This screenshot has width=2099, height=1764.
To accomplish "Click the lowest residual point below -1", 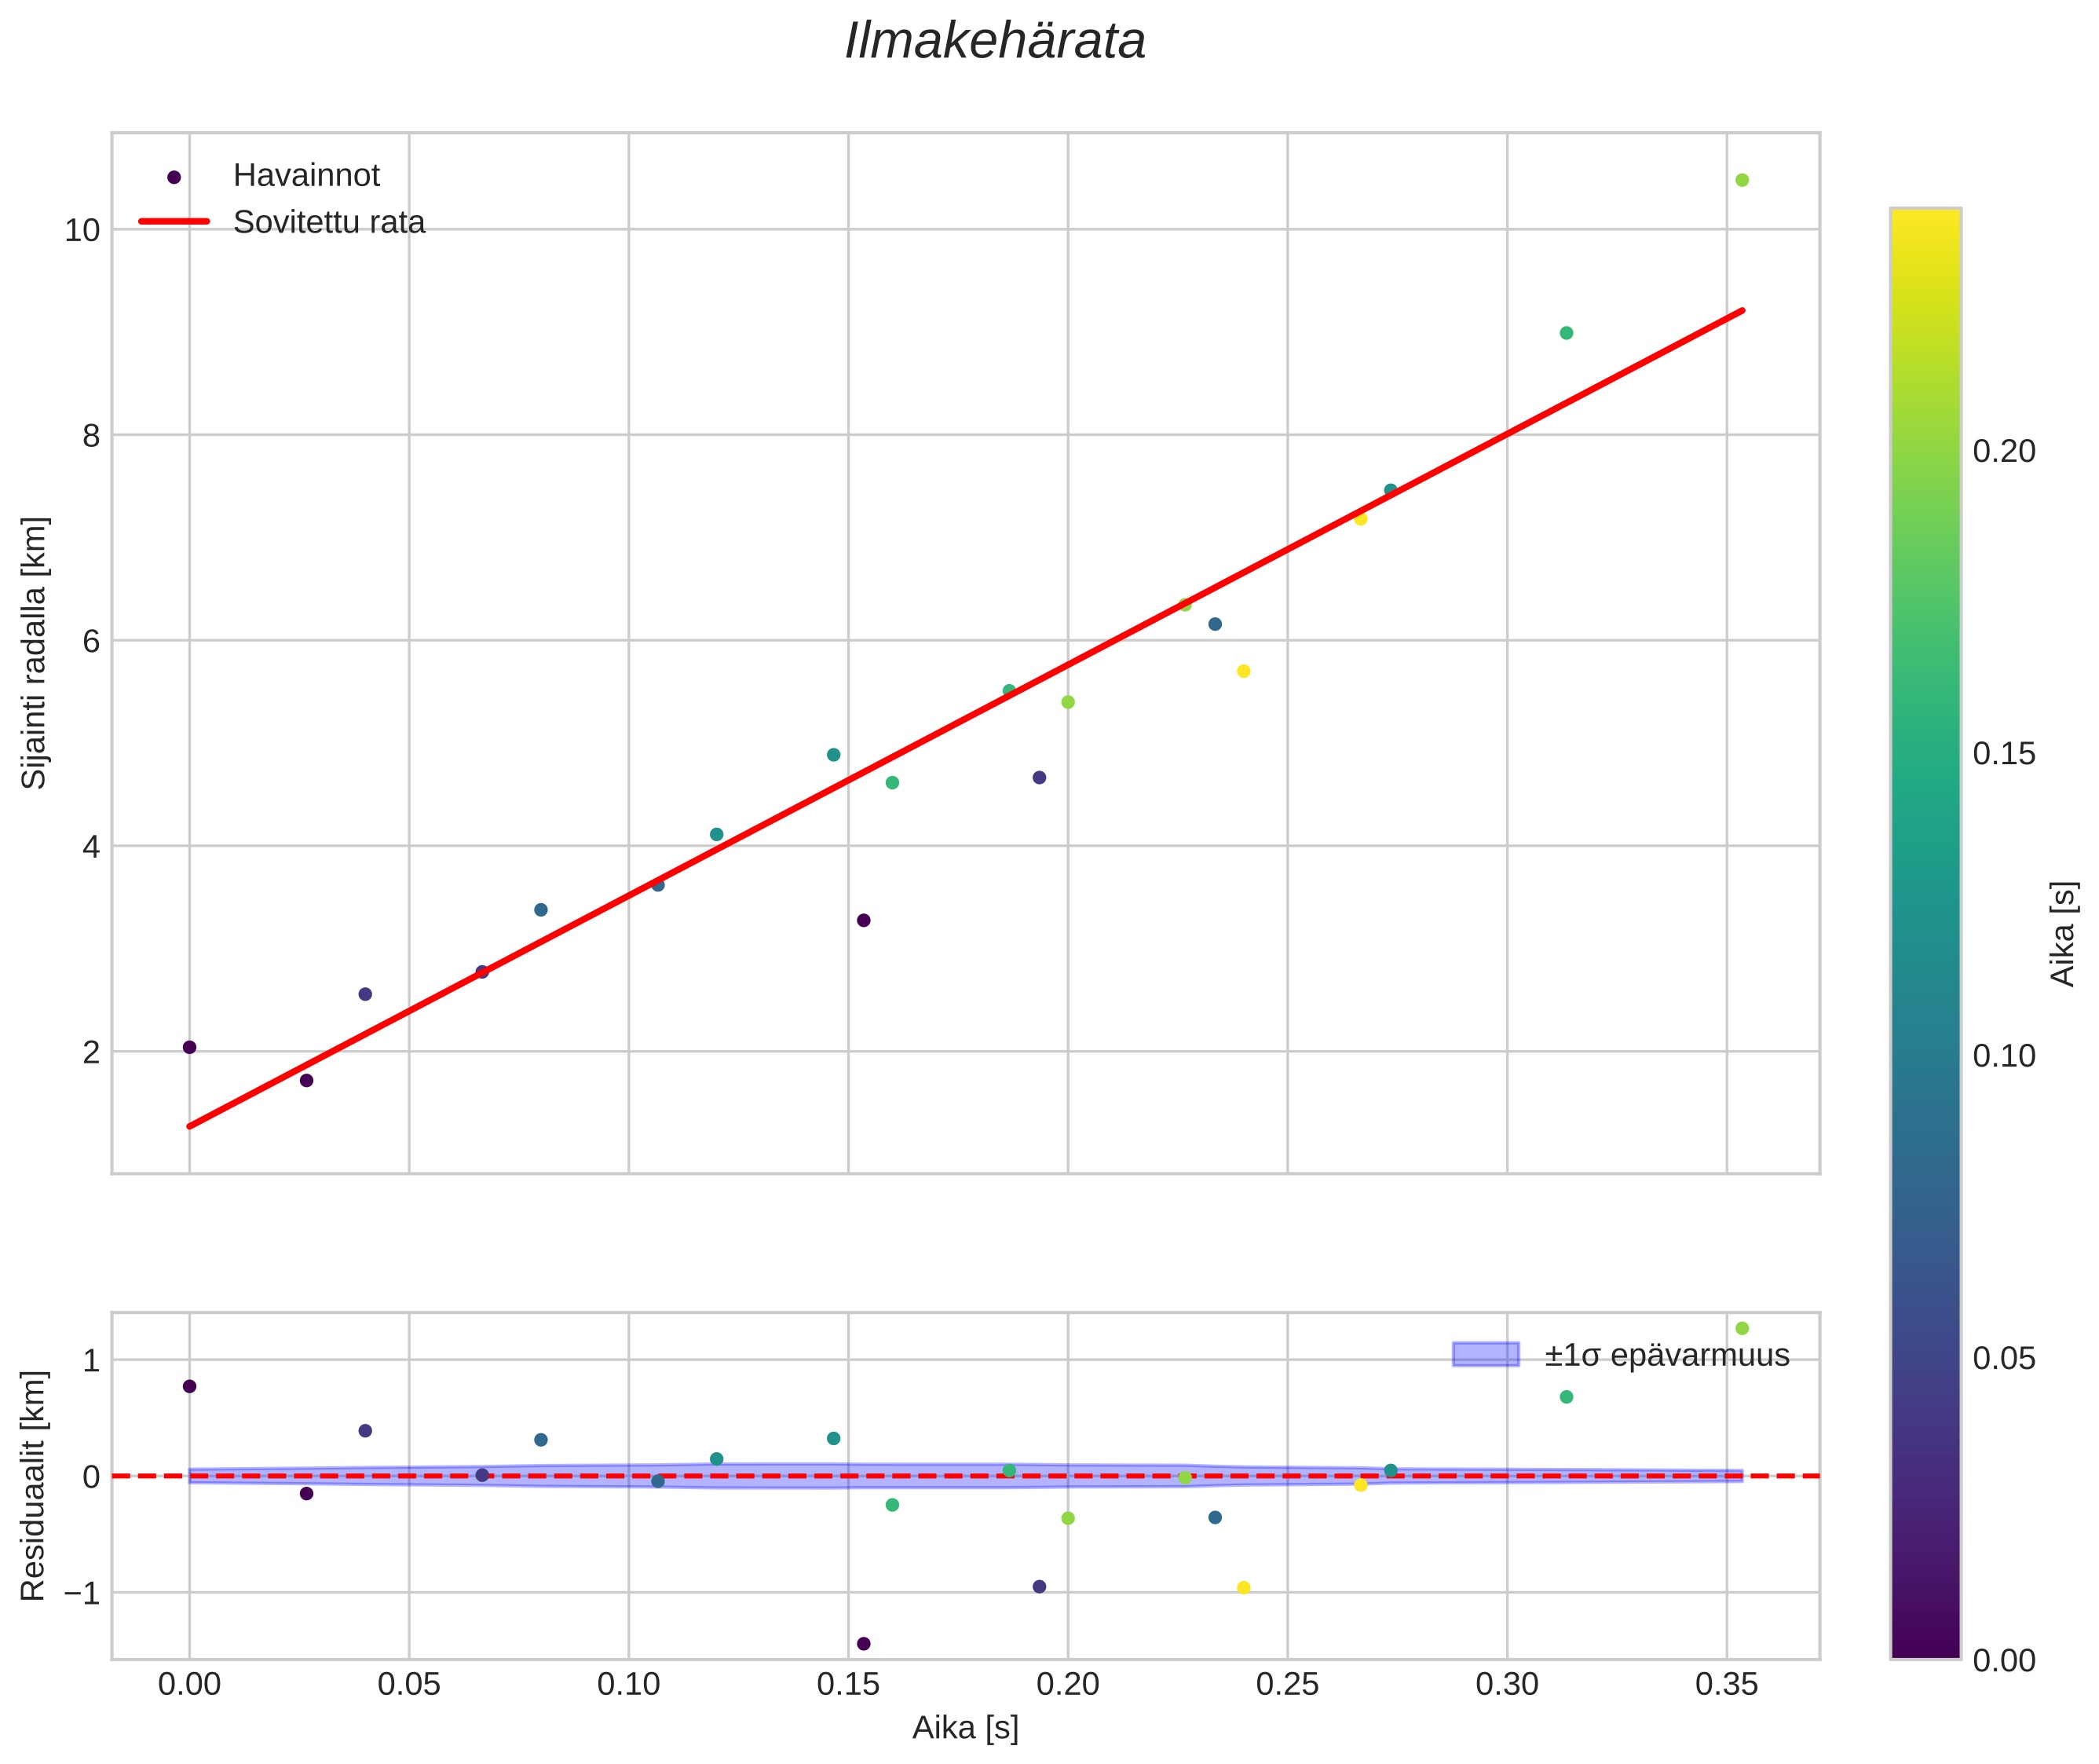I will pyautogui.click(x=863, y=1643).
